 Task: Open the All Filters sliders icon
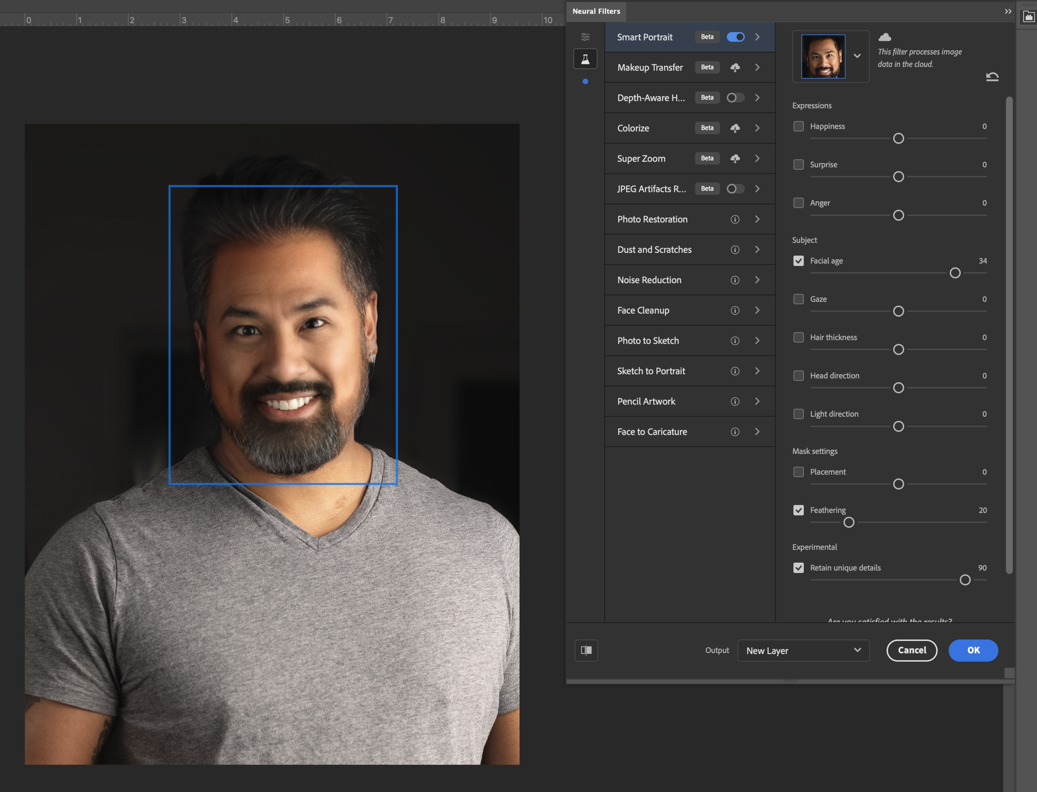pos(585,36)
